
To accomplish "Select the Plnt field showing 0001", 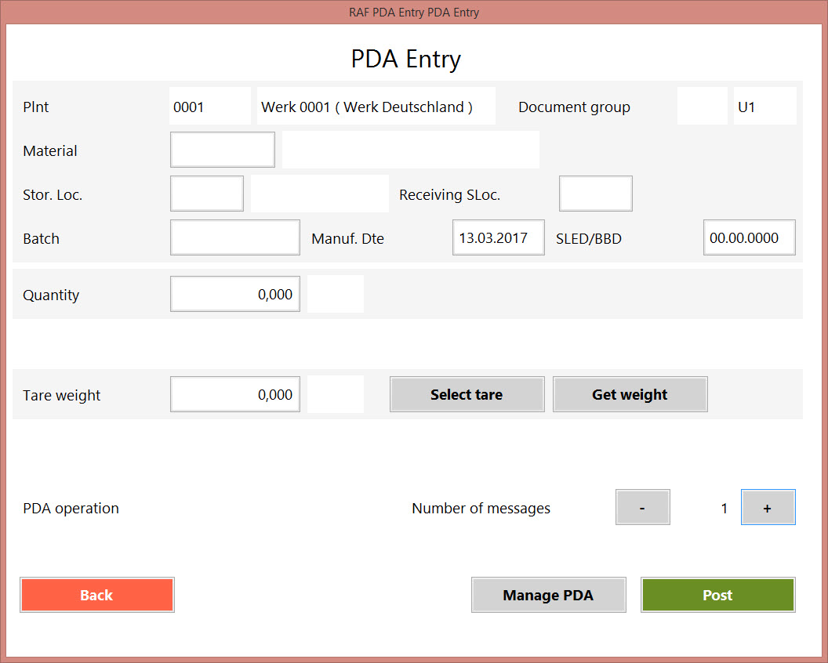I will pos(210,106).
